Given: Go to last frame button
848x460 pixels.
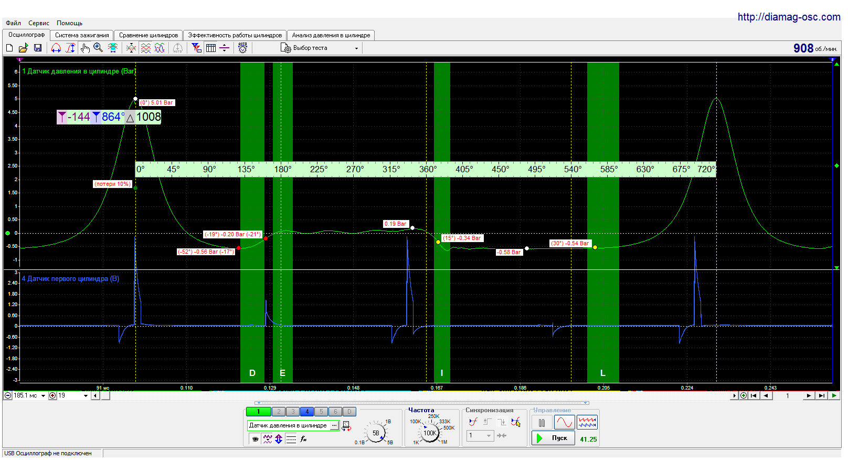Looking at the screenshot, I should (821, 396).
